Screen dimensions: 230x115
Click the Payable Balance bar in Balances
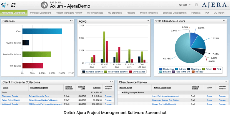tap(26, 43)
